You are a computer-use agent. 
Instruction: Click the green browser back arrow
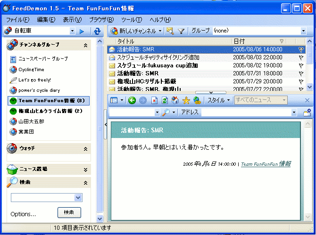(132, 100)
